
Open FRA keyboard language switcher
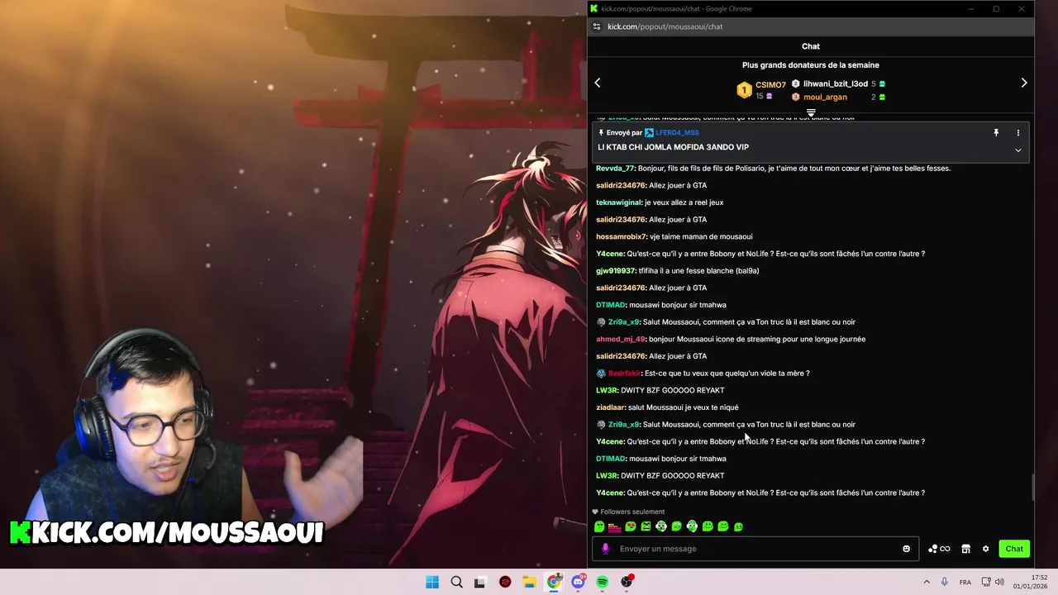[x=965, y=582]
